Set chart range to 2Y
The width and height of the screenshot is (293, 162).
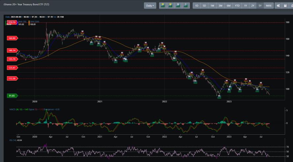(253, 6)
